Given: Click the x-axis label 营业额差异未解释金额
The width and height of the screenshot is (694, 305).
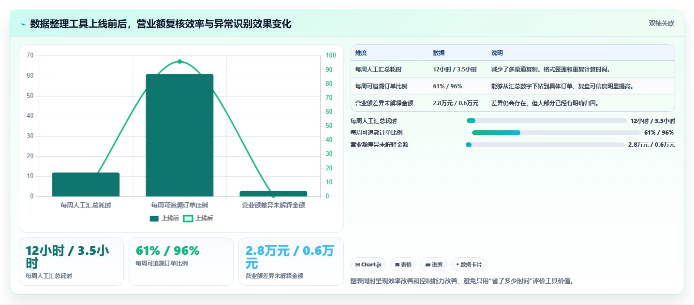Looking at the screenshot, I should click(273, 205).
